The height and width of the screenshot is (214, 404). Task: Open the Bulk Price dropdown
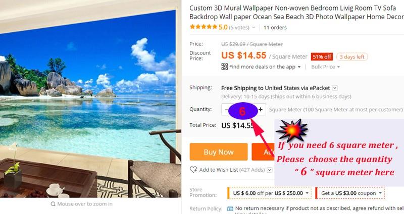pos(325,67)
